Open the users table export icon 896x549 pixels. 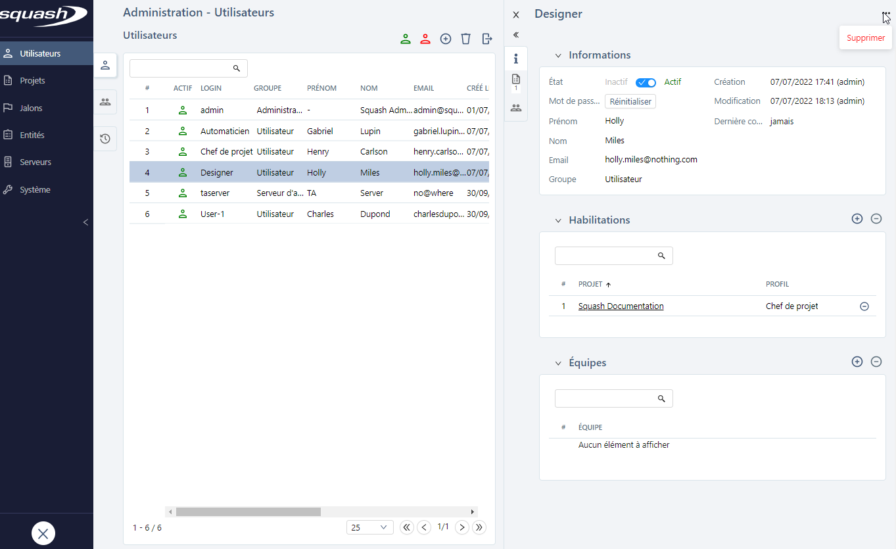click(487, 39)
